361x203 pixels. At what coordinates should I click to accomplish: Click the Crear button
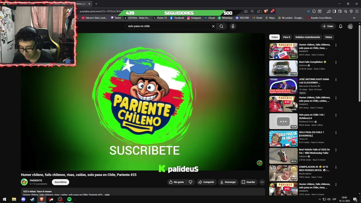(x=328, y=26)
